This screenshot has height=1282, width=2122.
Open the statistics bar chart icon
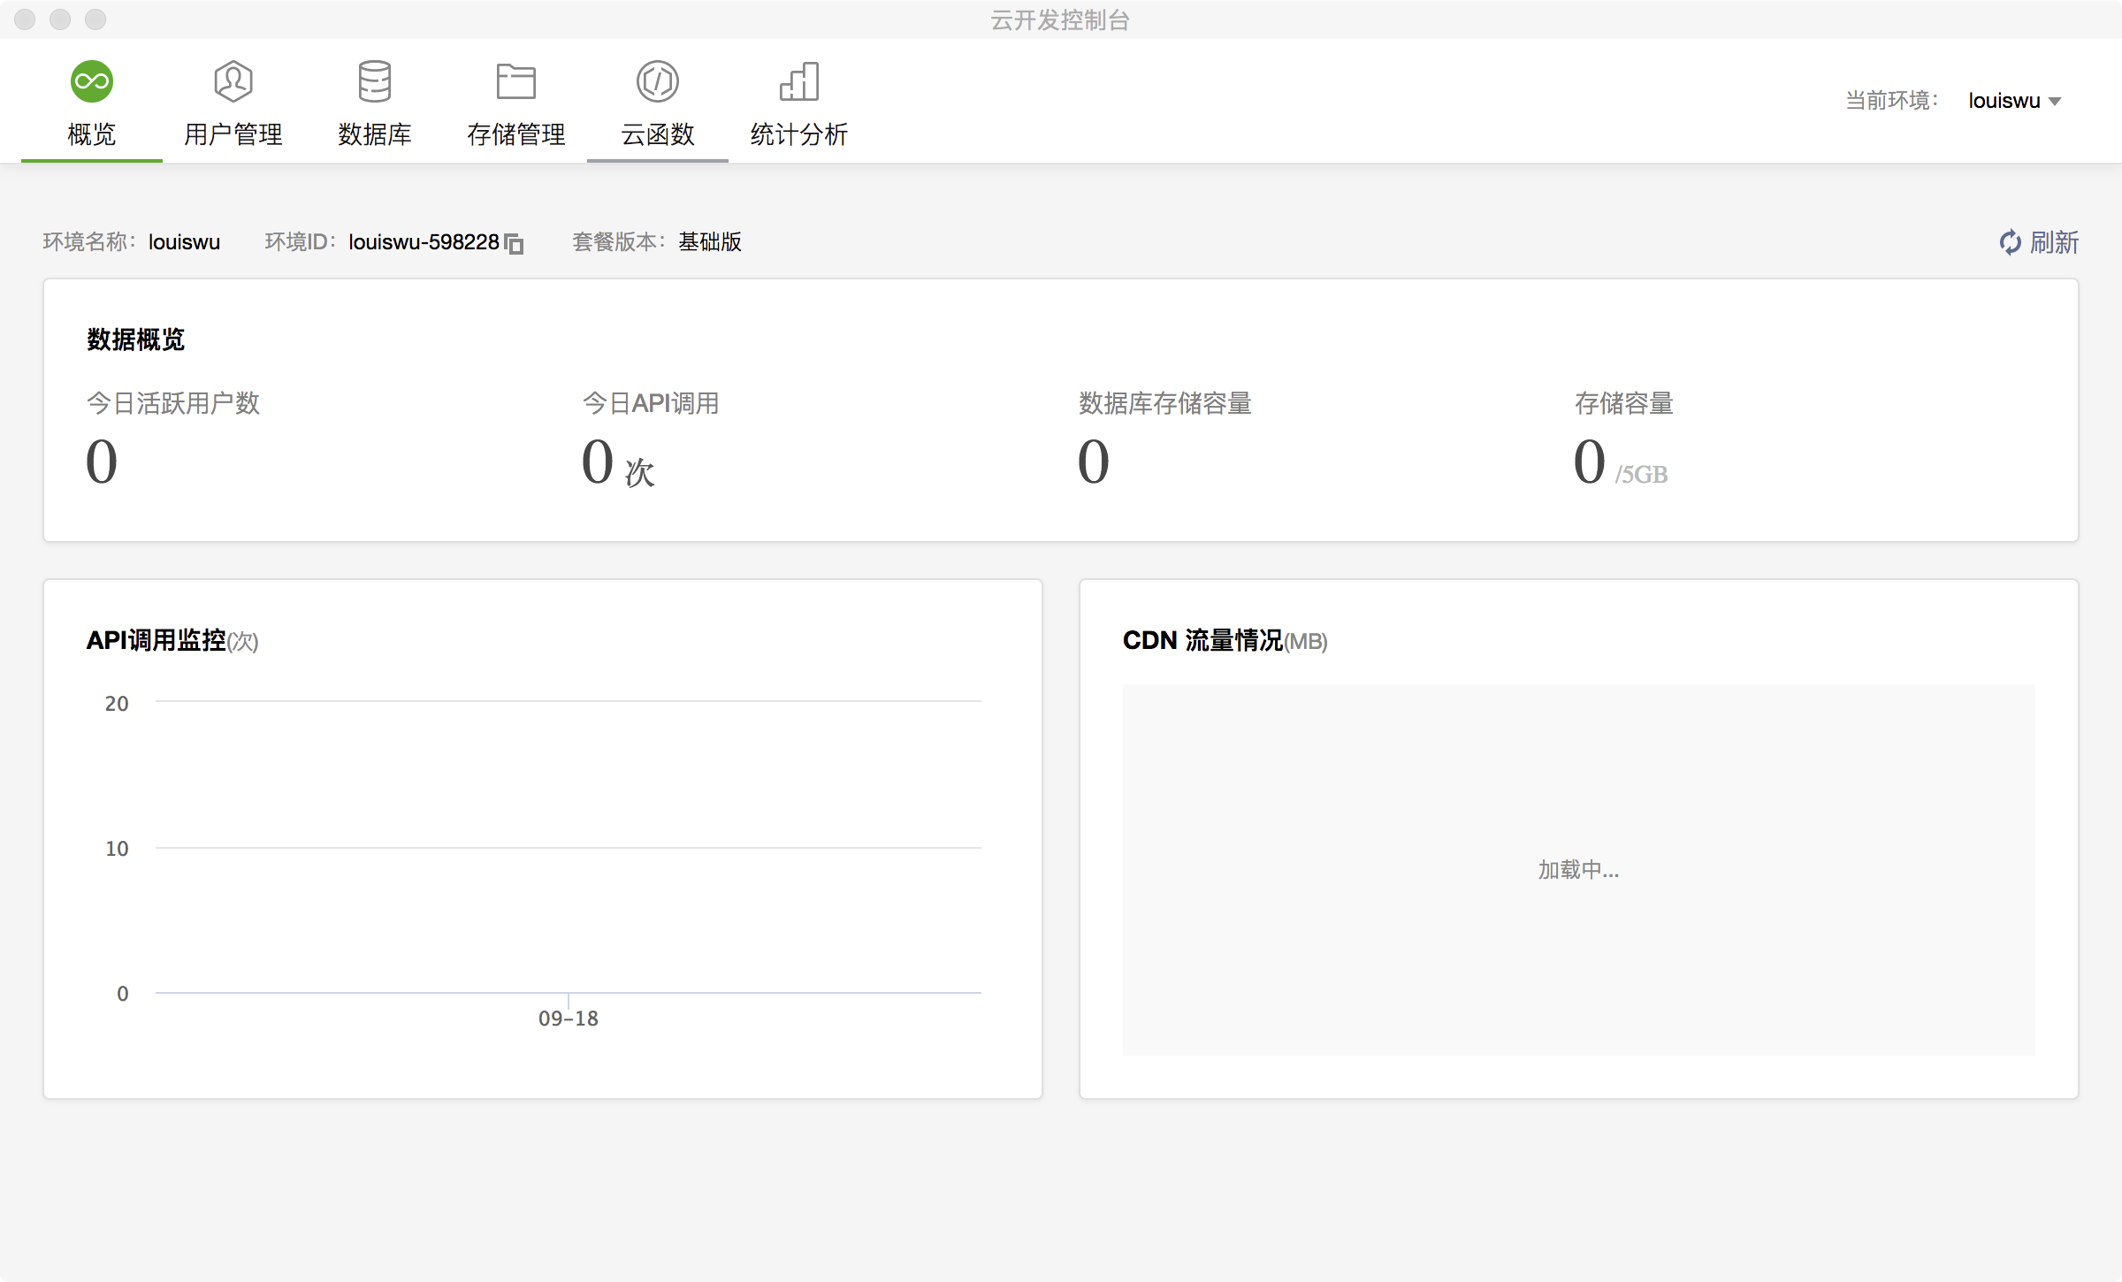(799, 81)
